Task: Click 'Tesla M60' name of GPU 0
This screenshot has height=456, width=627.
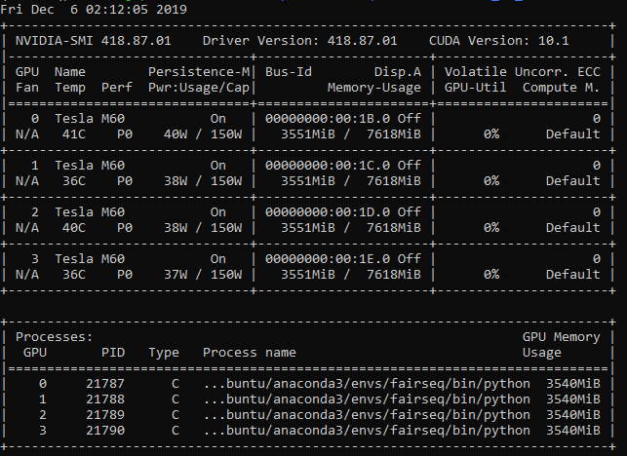Action: tap(90, 119)
